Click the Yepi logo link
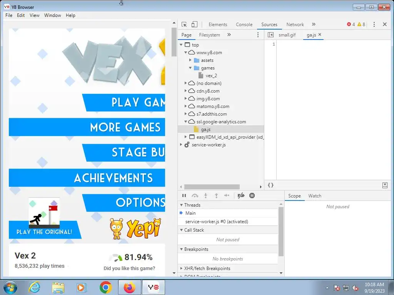 click(x=136, y=228)
